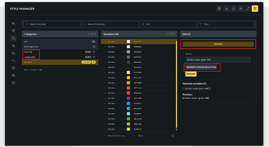Open the #ffc107 color swatch
269x147 pixels.
[128, 78]
